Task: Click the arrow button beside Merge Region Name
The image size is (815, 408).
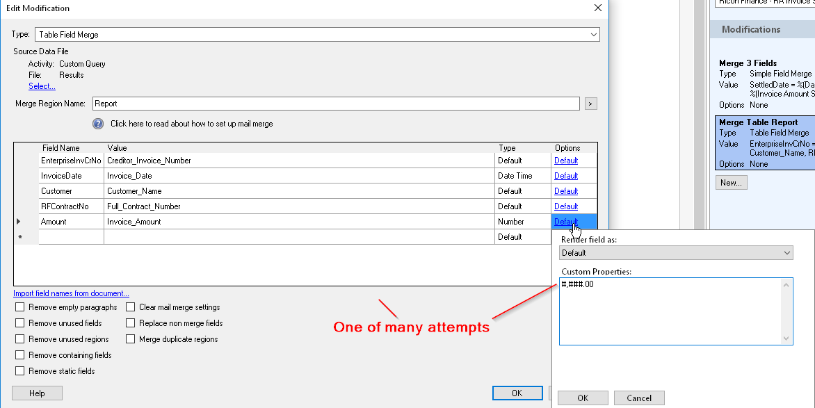Action: 590,104
